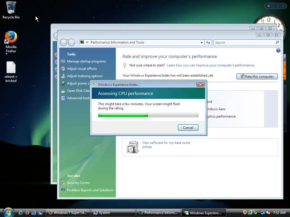
Task: Switch to Windows Experience taskbar item
Action: point(204,213)
